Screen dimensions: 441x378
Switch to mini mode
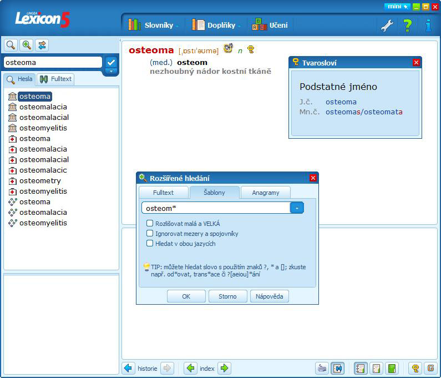(397, 6)
